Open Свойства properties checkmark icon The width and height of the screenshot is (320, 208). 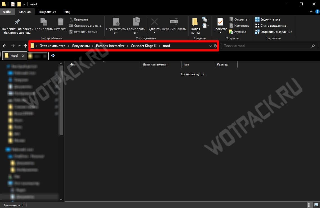pos(220,22)
